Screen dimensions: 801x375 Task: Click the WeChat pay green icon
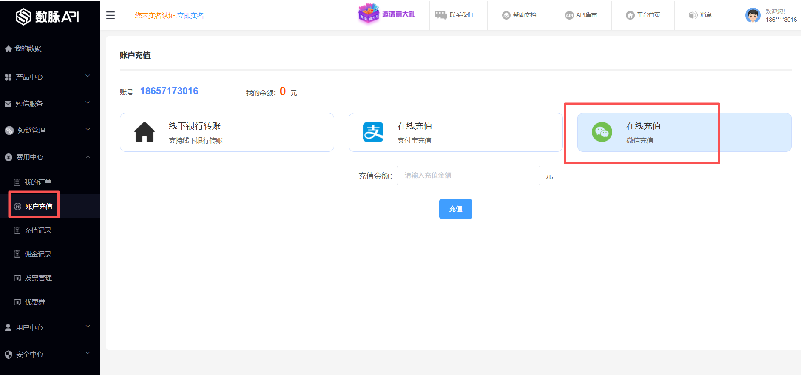[x=602, y=132]
